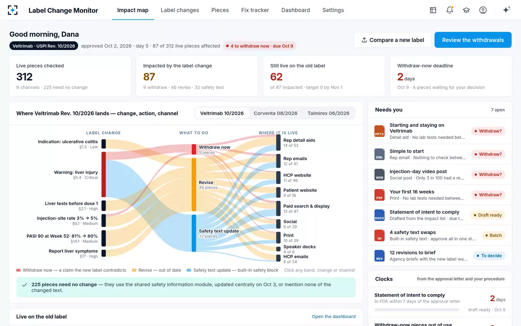This screenshot has width=521, height=326.
Task: Go to the Pieces tab
Action: (220, 10)
